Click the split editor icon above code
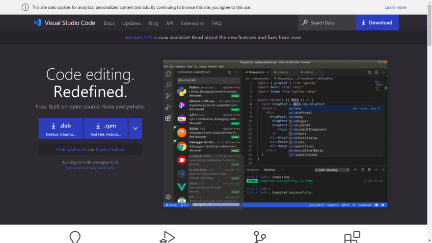Screen dimensions: 432x243 click(377, 72)
